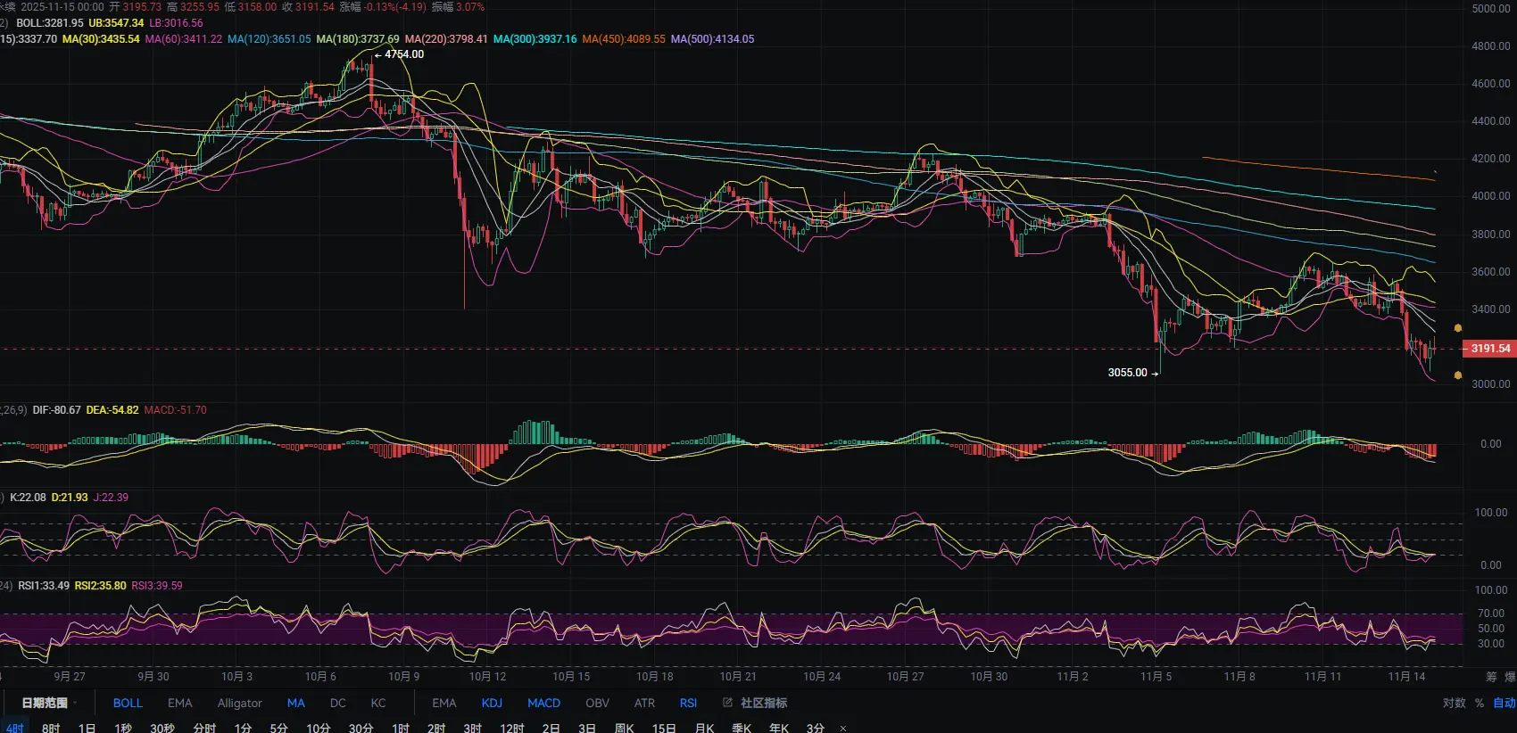
Task: Open the 社区指标 community indicators icon
Action: click(x=728, y=703)
